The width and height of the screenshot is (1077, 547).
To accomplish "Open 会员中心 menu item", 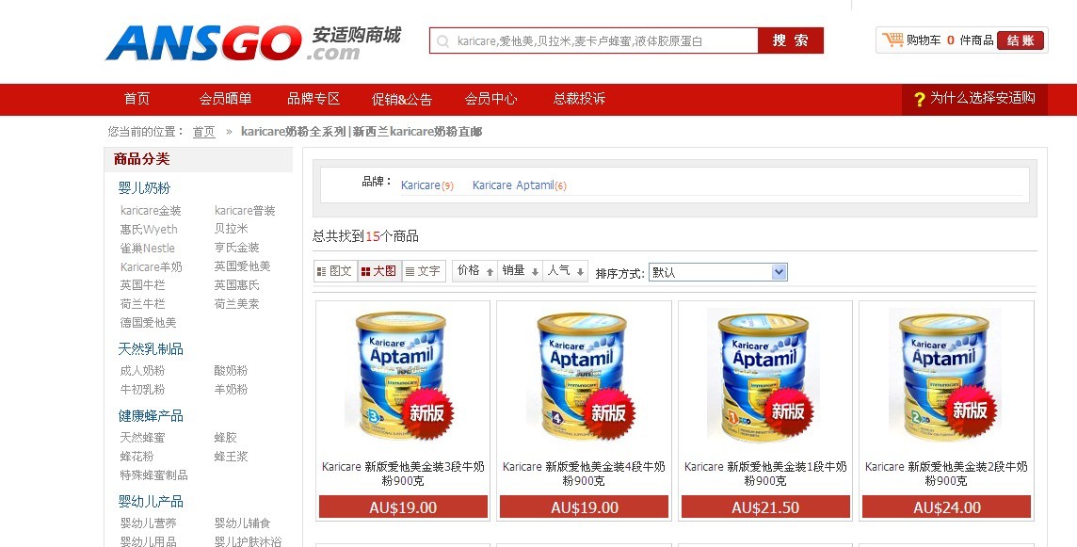I will pos(490,99).
